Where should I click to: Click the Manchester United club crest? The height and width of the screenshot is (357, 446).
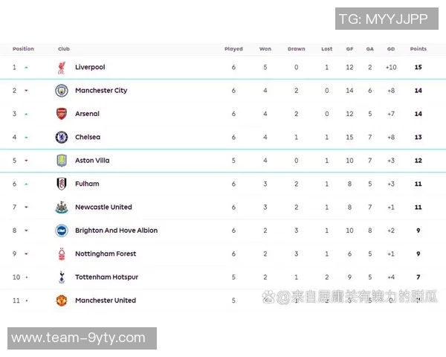click(x=61, y=300)
